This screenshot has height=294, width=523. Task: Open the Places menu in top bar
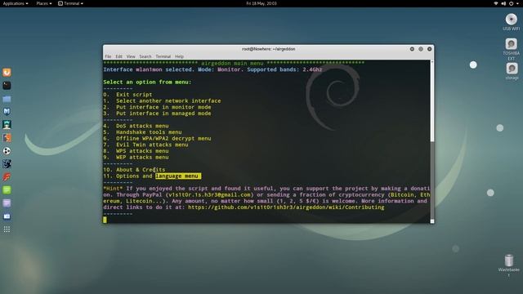43,3
